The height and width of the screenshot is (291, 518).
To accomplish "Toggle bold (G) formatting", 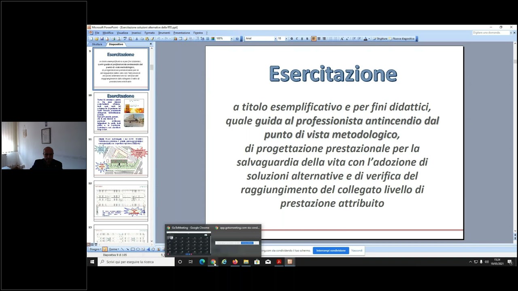I will 291,38.
